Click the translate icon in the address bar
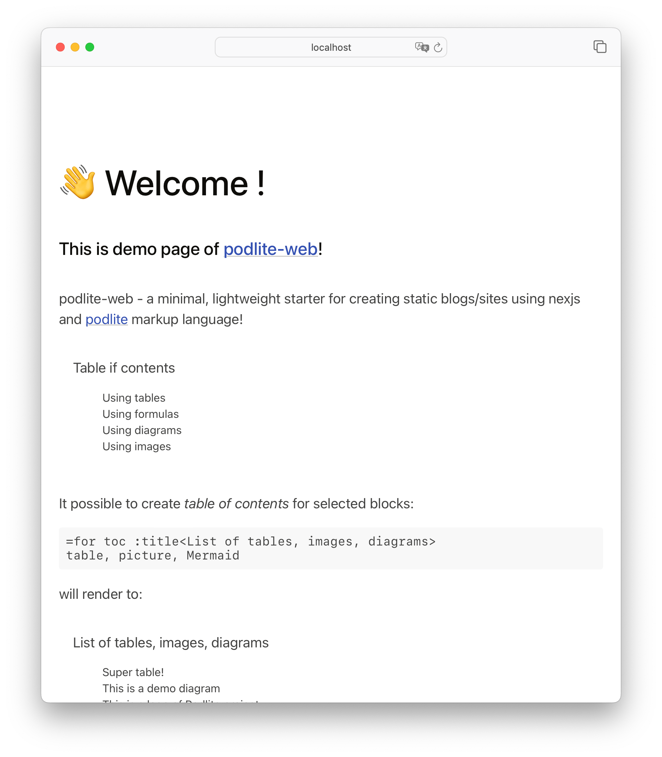 click(421, 47)
